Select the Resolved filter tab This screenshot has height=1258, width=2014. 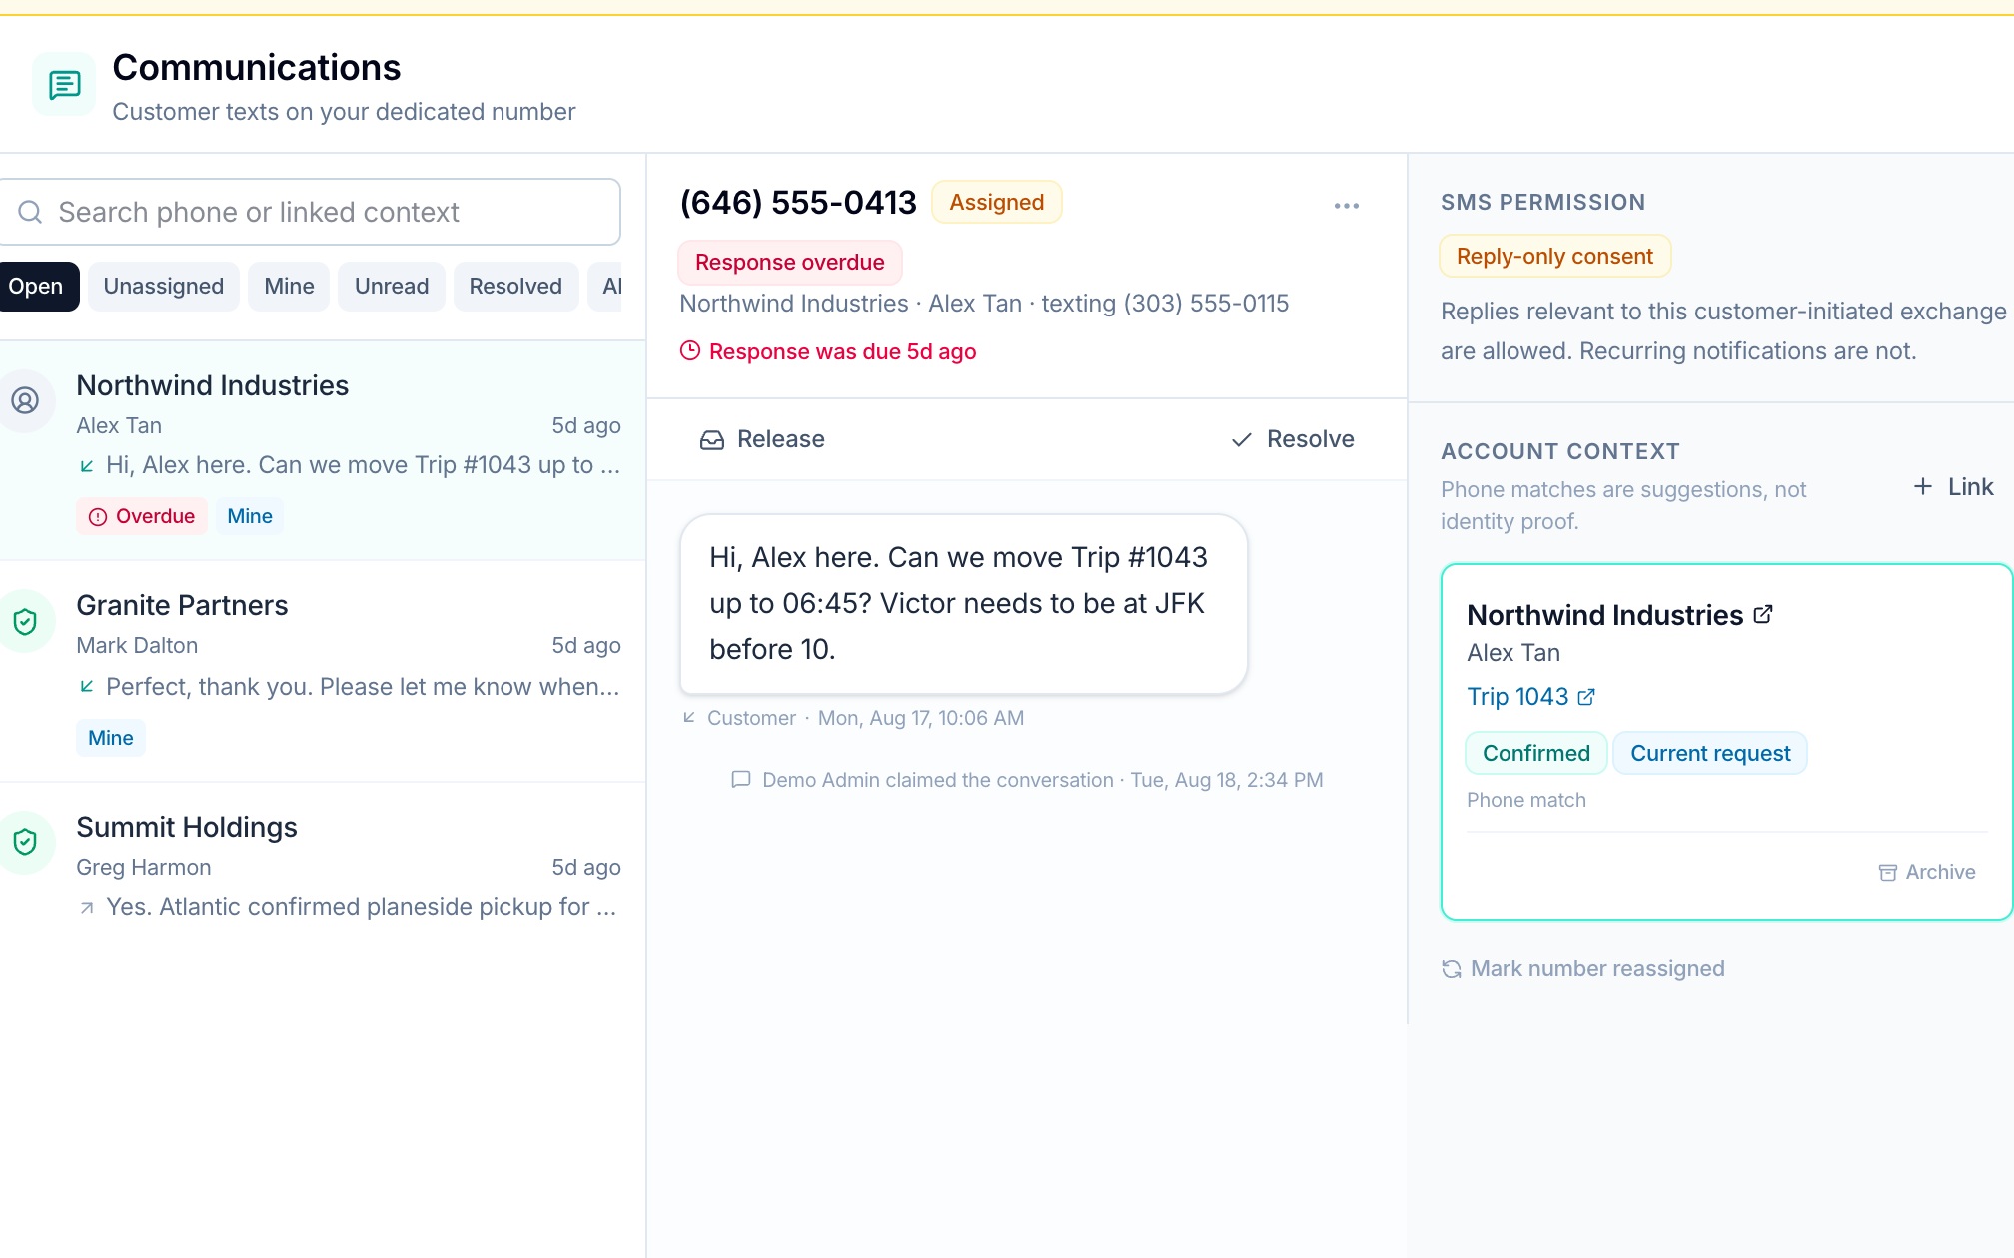(x=515, y=287)
